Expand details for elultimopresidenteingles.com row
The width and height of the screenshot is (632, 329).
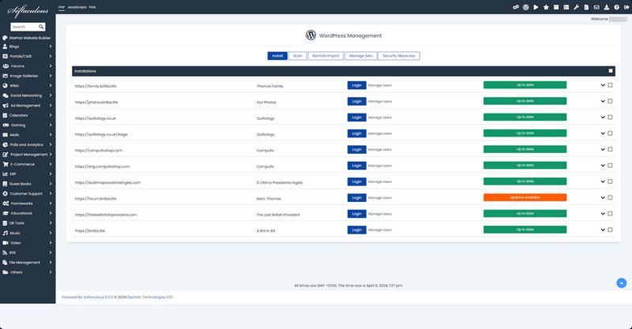click(x=603, y=181)
